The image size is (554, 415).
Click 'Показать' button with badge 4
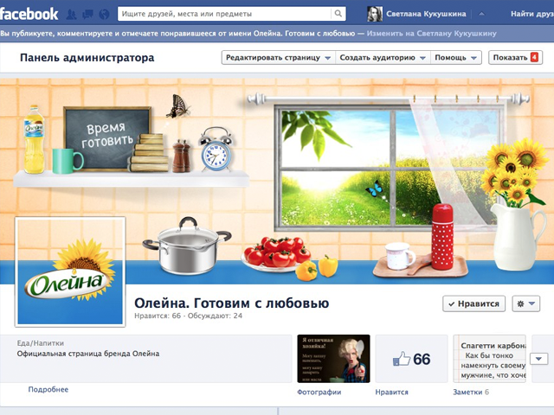[x=516, y=58]
